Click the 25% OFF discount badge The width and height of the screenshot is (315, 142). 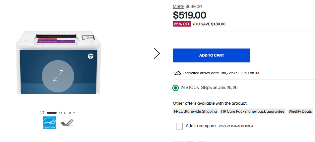coord(182,24)
